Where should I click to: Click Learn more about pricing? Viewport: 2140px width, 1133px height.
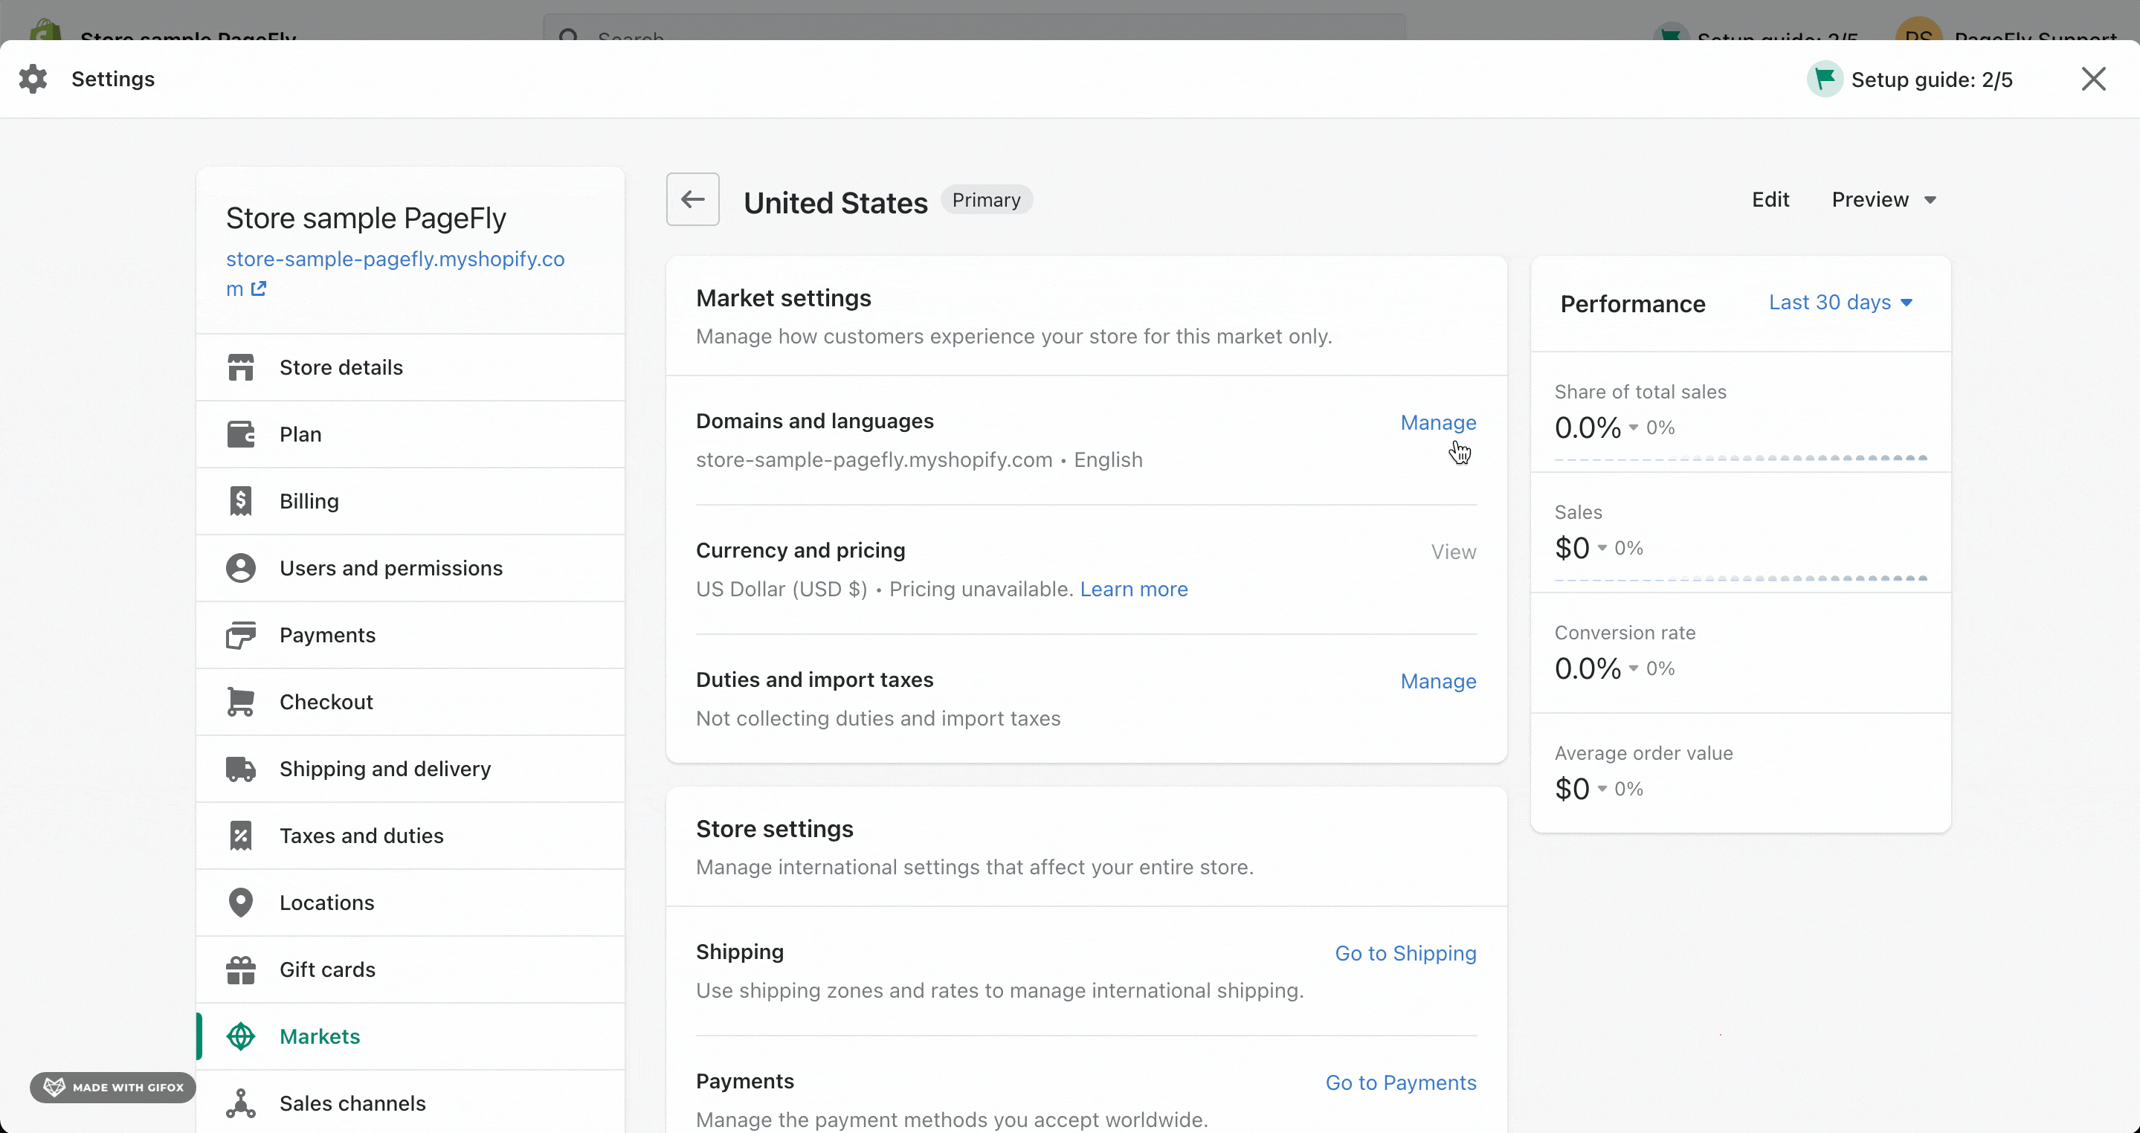(x=1133, y=589)
